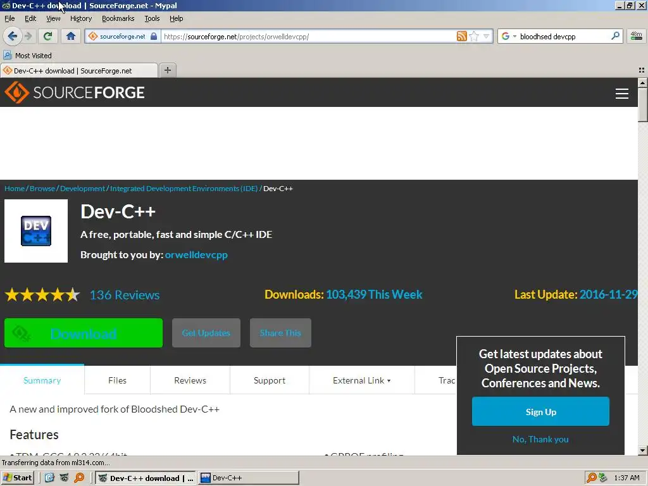Click the Dev-C++ project logo thumbnail
The image size is (648, 486).
pos(36,231)
